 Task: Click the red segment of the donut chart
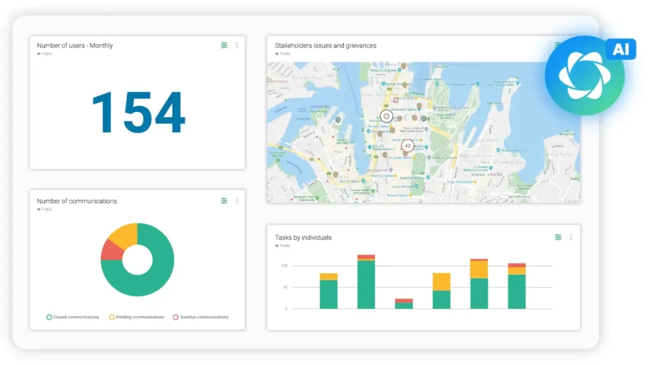109,252
